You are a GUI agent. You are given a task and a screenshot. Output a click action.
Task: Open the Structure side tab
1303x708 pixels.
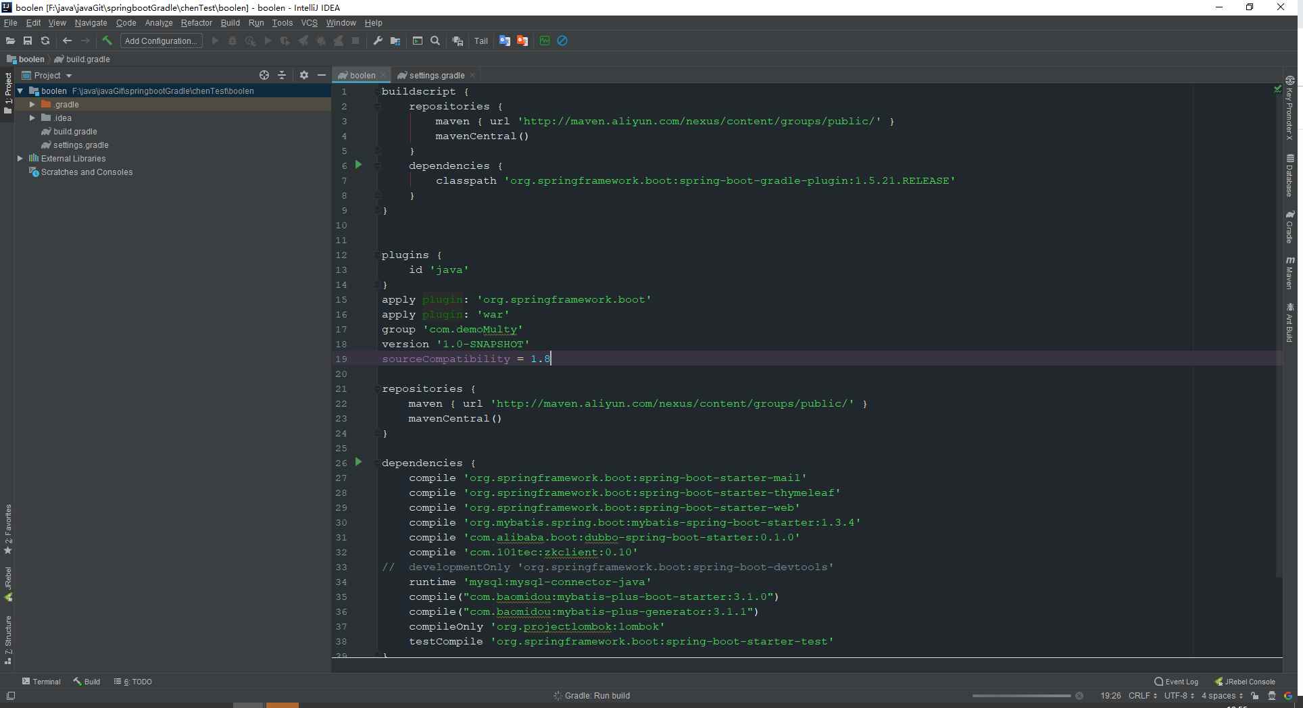[8, 639]
